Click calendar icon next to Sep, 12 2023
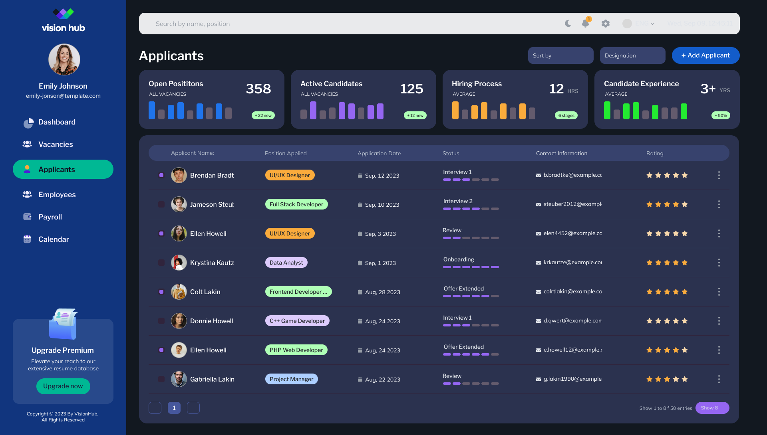 pos(360,176)
